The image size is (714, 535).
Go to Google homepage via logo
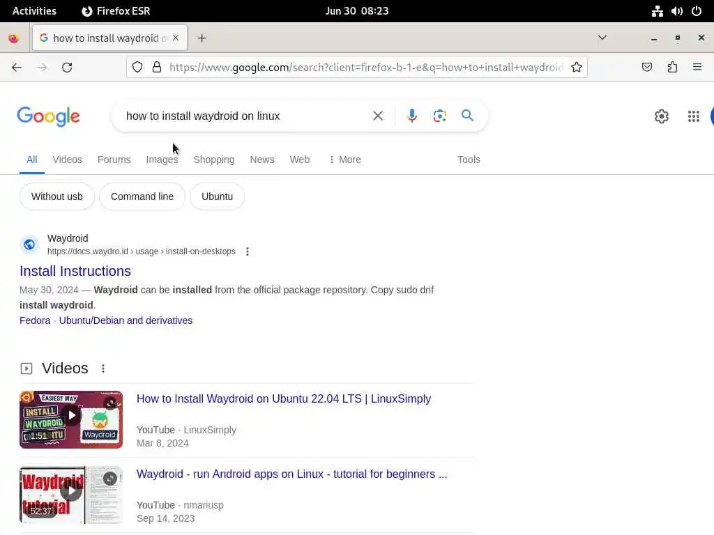point(48,116)
